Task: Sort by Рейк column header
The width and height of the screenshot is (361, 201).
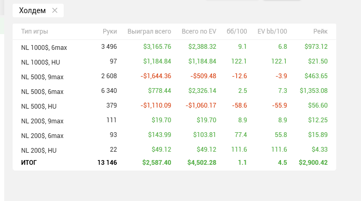Action: pos(320,31)
